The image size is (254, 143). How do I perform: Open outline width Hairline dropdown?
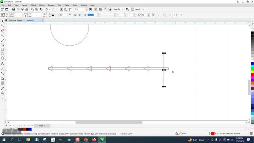click(98, 15)
